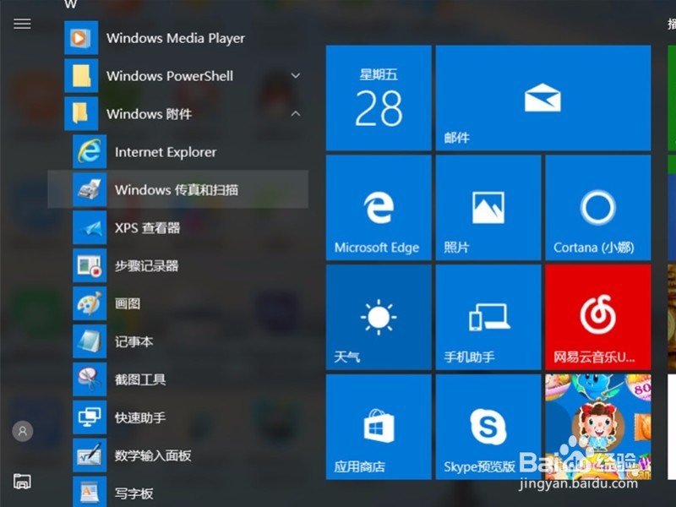
Task: Open 截图工具 text label
Action: [140, 379]
